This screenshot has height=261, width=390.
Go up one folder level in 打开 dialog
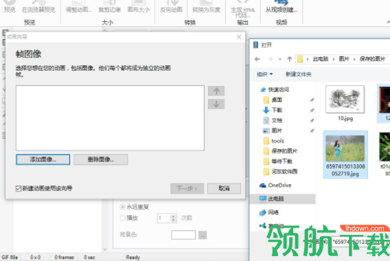[x=289, y=59]
